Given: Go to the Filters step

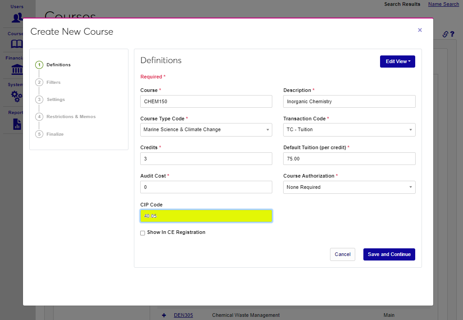Looking at the screenshot, I should 53,82.
